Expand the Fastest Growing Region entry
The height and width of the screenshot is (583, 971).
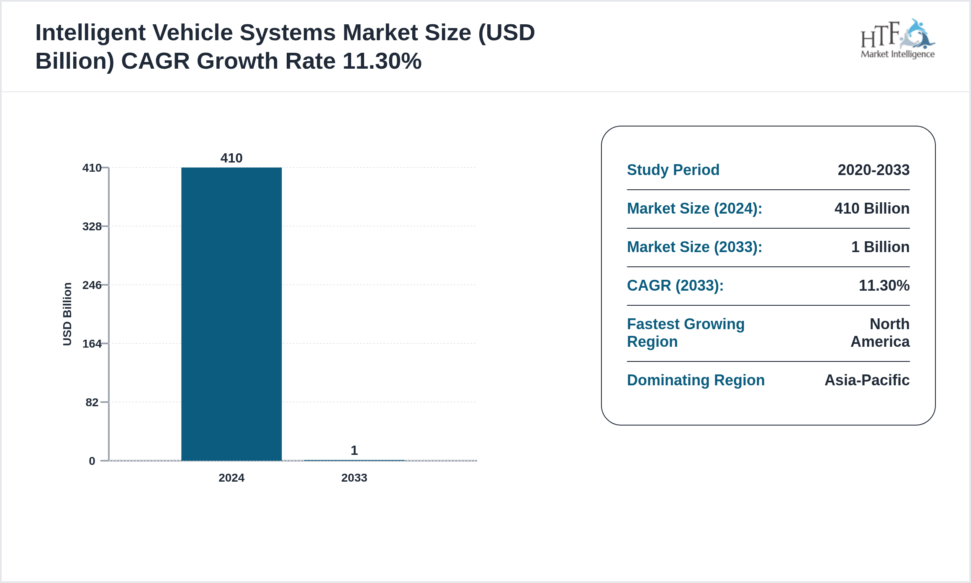pos(686,333)
